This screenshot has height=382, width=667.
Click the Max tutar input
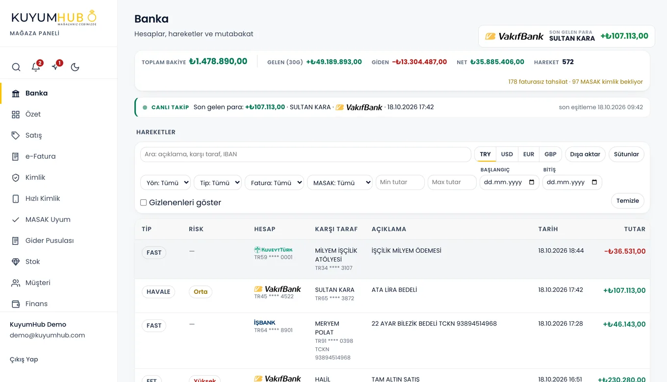click(x=452, y=182)
